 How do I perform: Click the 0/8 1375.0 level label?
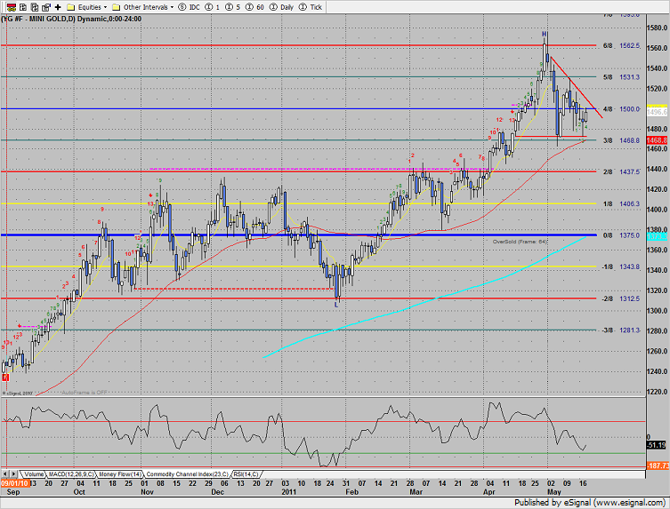(x=621, y=235)
